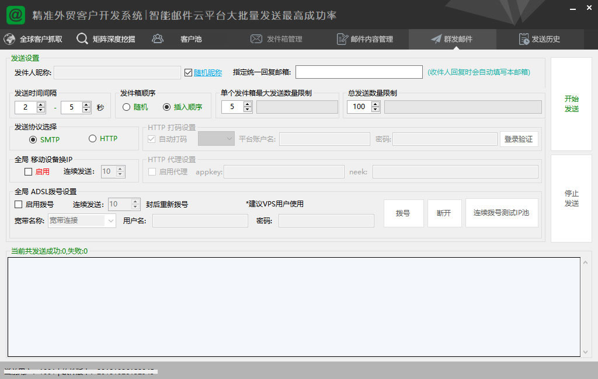Click the 邮件内容管理 edit icon
Viewport: 598px width, 379px height.
[342, 39]
